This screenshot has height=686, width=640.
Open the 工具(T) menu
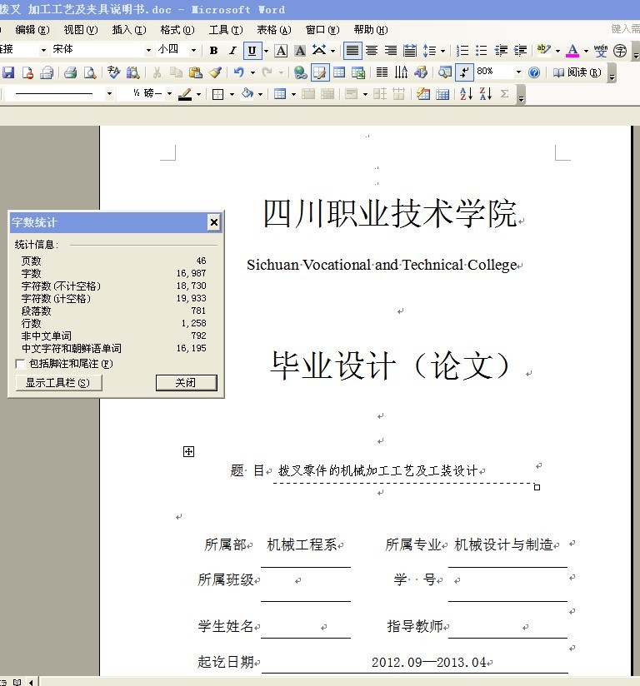point(226,30)
